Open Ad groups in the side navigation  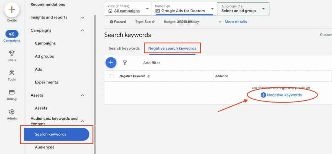[44, 56]
